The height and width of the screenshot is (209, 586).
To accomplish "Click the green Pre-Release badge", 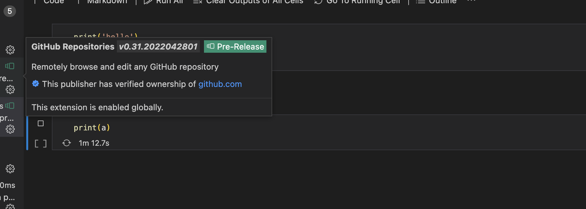I will (x=235, y=47).
